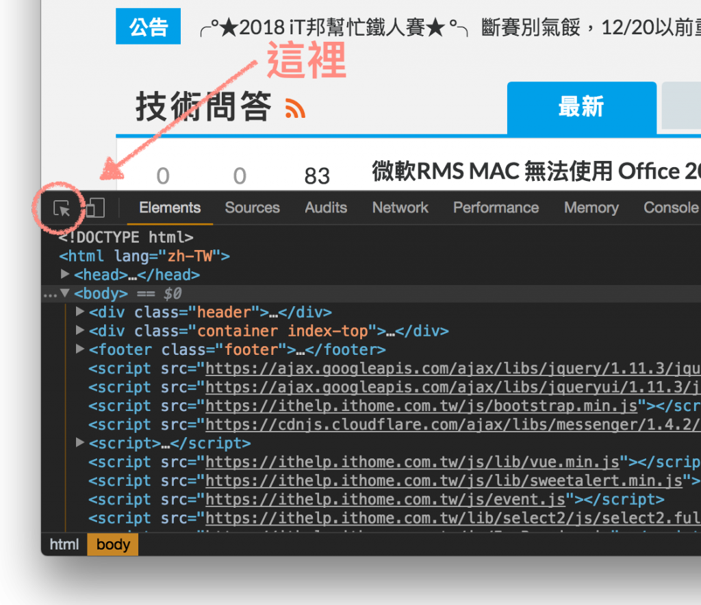Image resolution: width=701 pixels, height=605 pixels.
Task: Expand the container index-top div node
Action: (80, 330)
